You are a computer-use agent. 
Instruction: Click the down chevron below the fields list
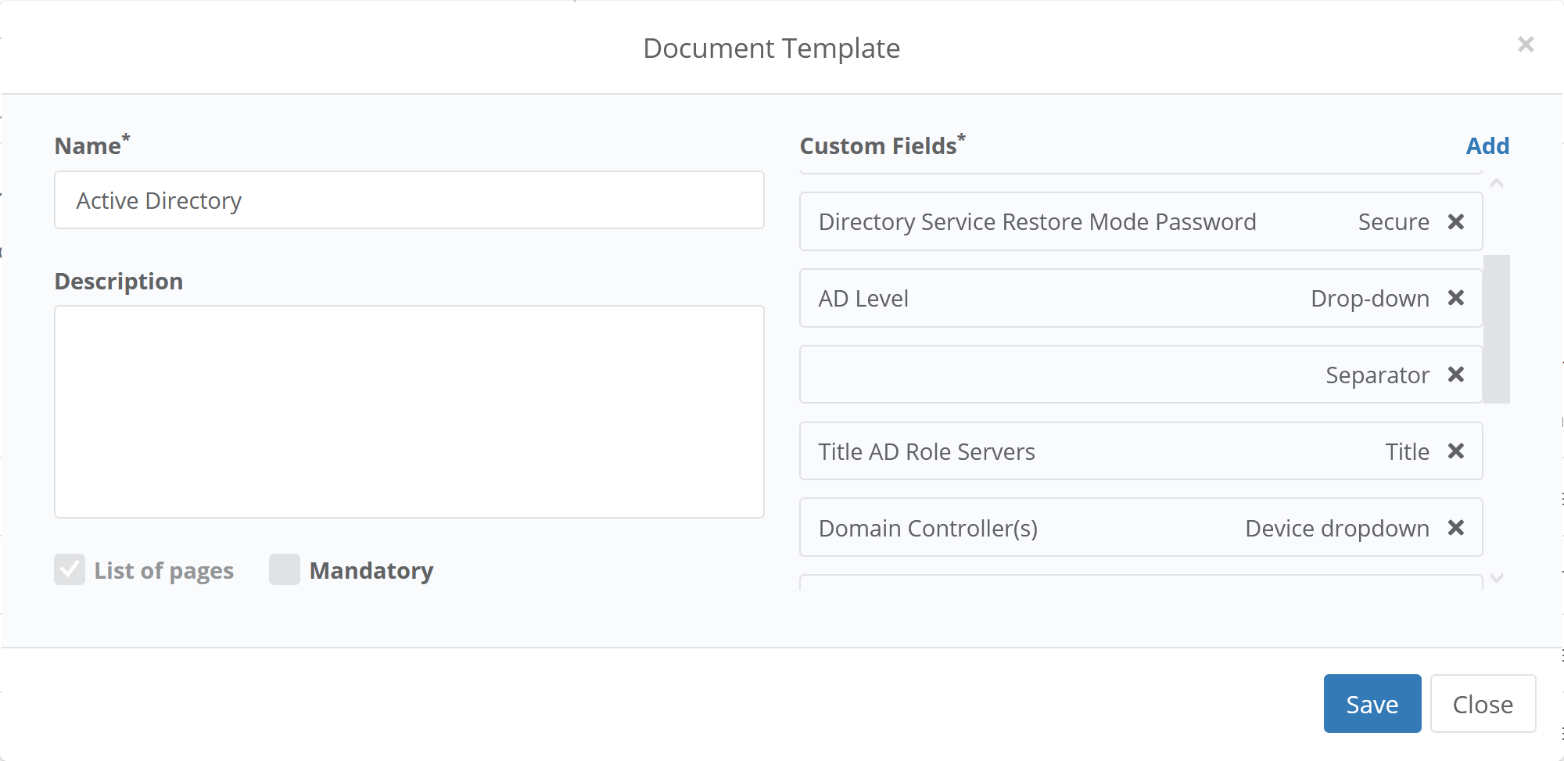pos(1496,579)
